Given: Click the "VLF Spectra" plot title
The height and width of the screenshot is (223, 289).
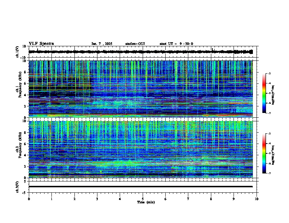Looking at the screenshot, I should (41, 44).
